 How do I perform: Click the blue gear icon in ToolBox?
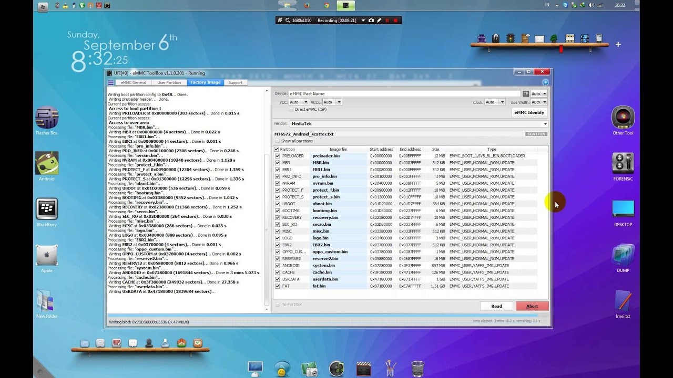coord(545,82)
